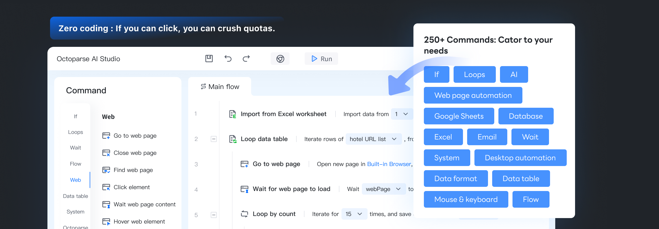Select the If command category

point(75,116)
